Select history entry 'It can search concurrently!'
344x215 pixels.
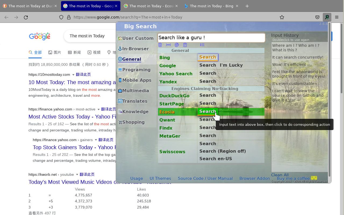298,57
